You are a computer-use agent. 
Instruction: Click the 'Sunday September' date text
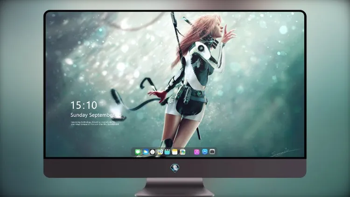(92, 115)
